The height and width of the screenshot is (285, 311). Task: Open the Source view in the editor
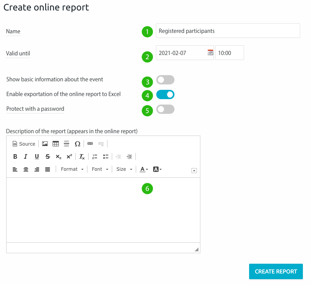[24, 144]
